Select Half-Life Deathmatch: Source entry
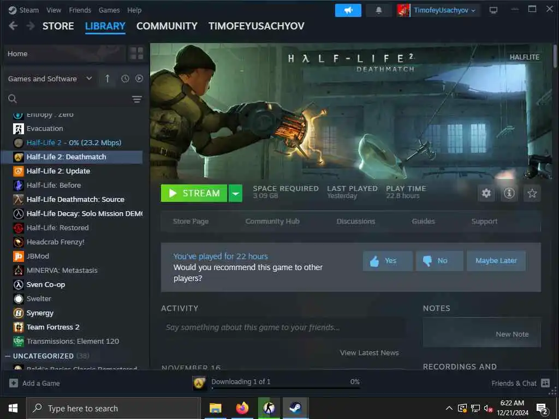This screenshot has height=419, width=559. pos(72,200)
